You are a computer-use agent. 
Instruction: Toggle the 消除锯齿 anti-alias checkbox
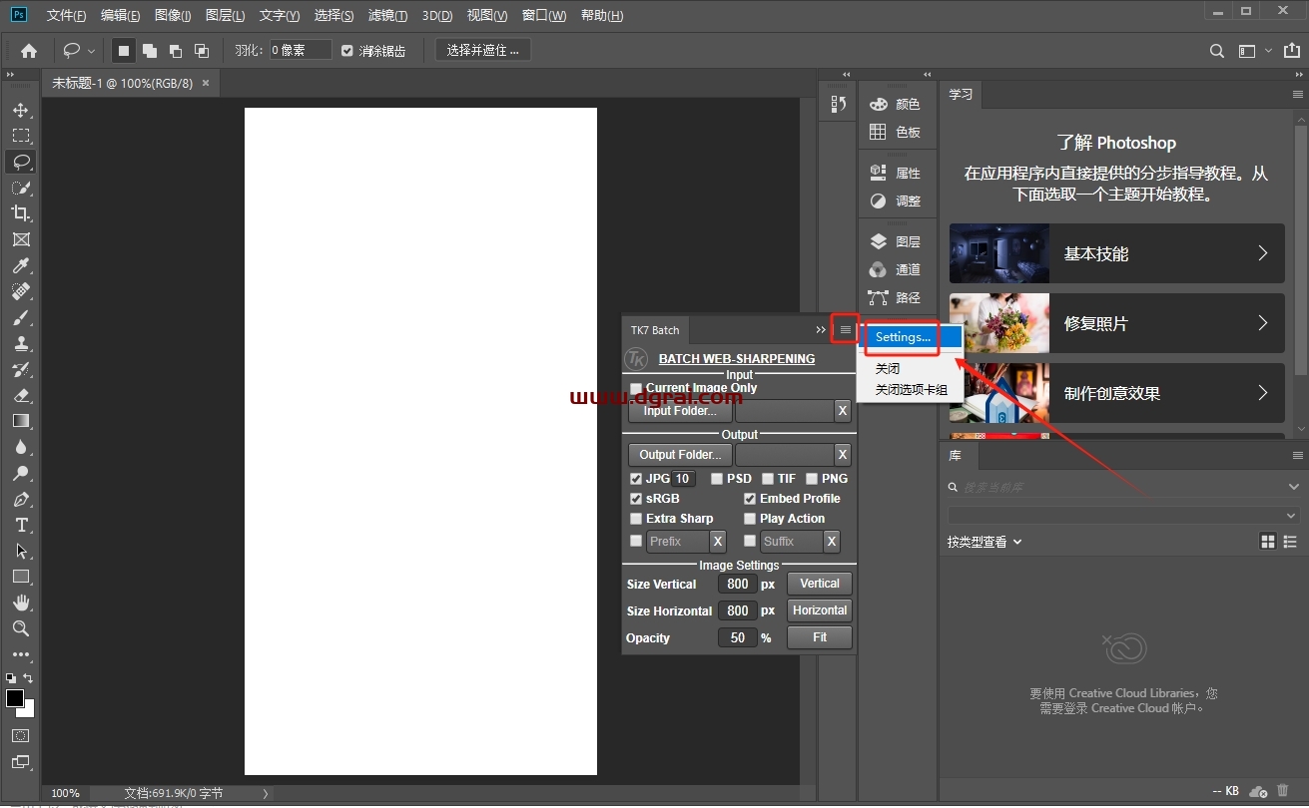point(347,51)
